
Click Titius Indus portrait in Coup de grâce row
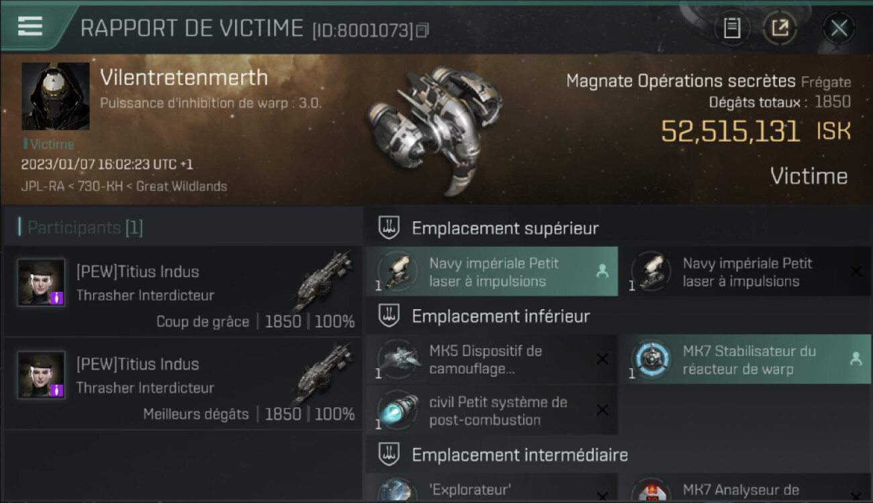[41, 283]
